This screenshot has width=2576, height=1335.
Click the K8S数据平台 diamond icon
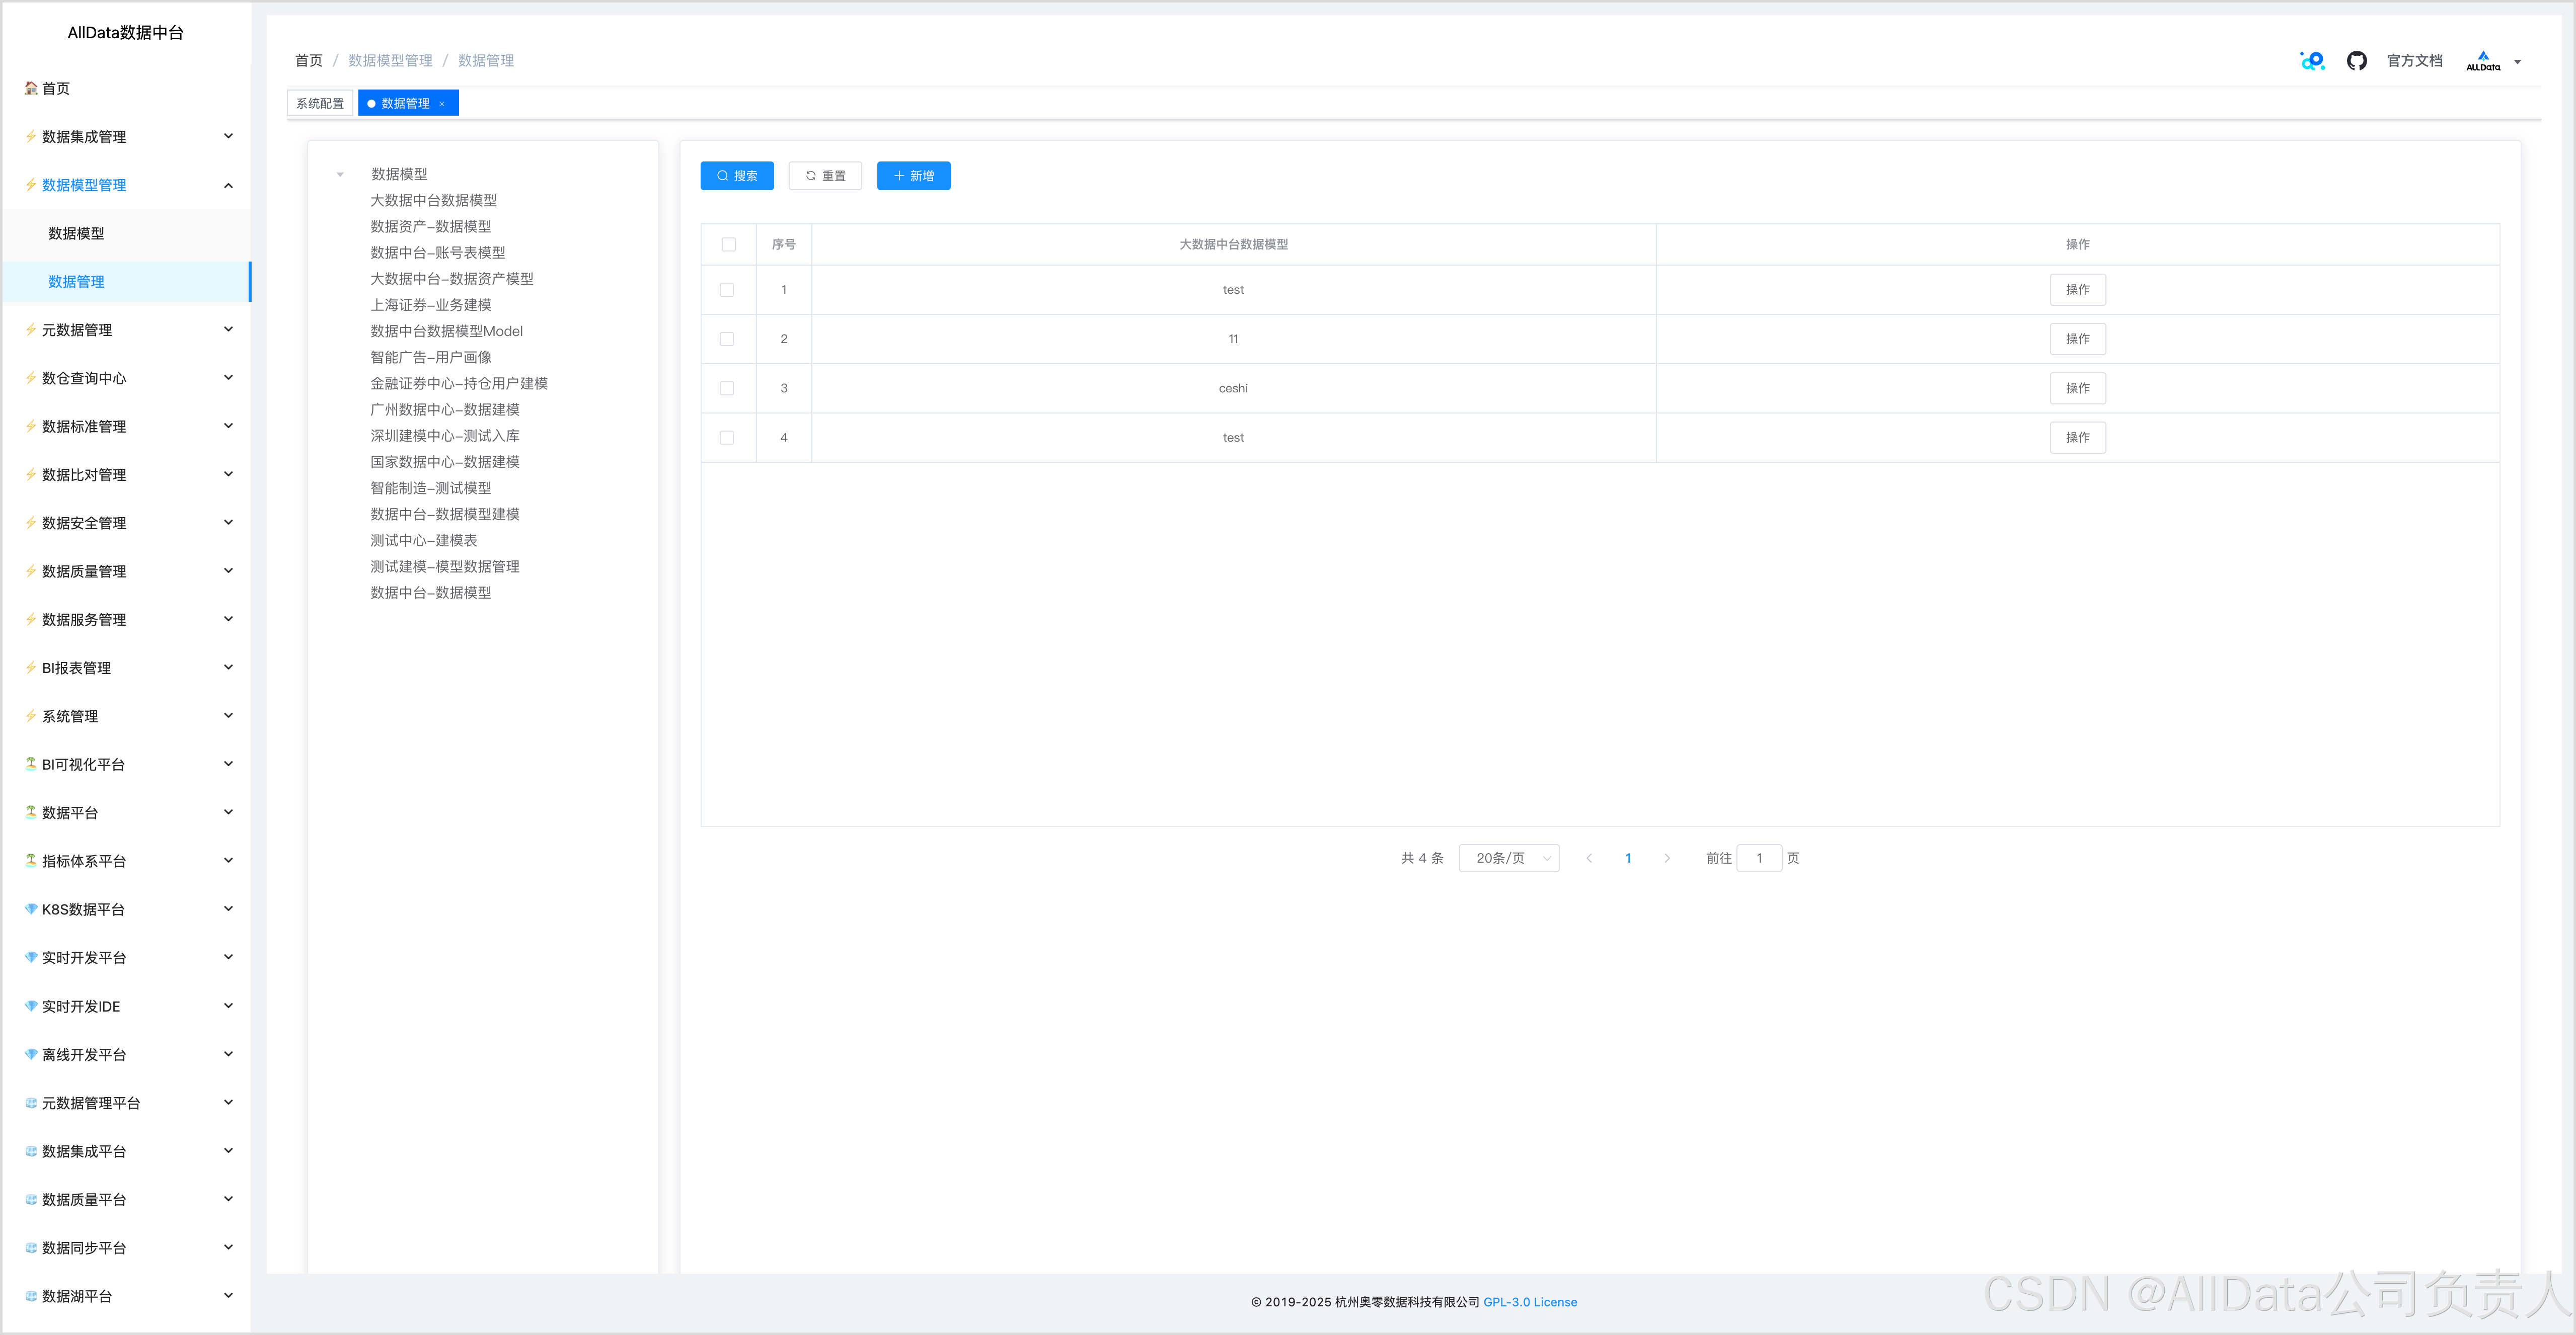coord(31,909)
